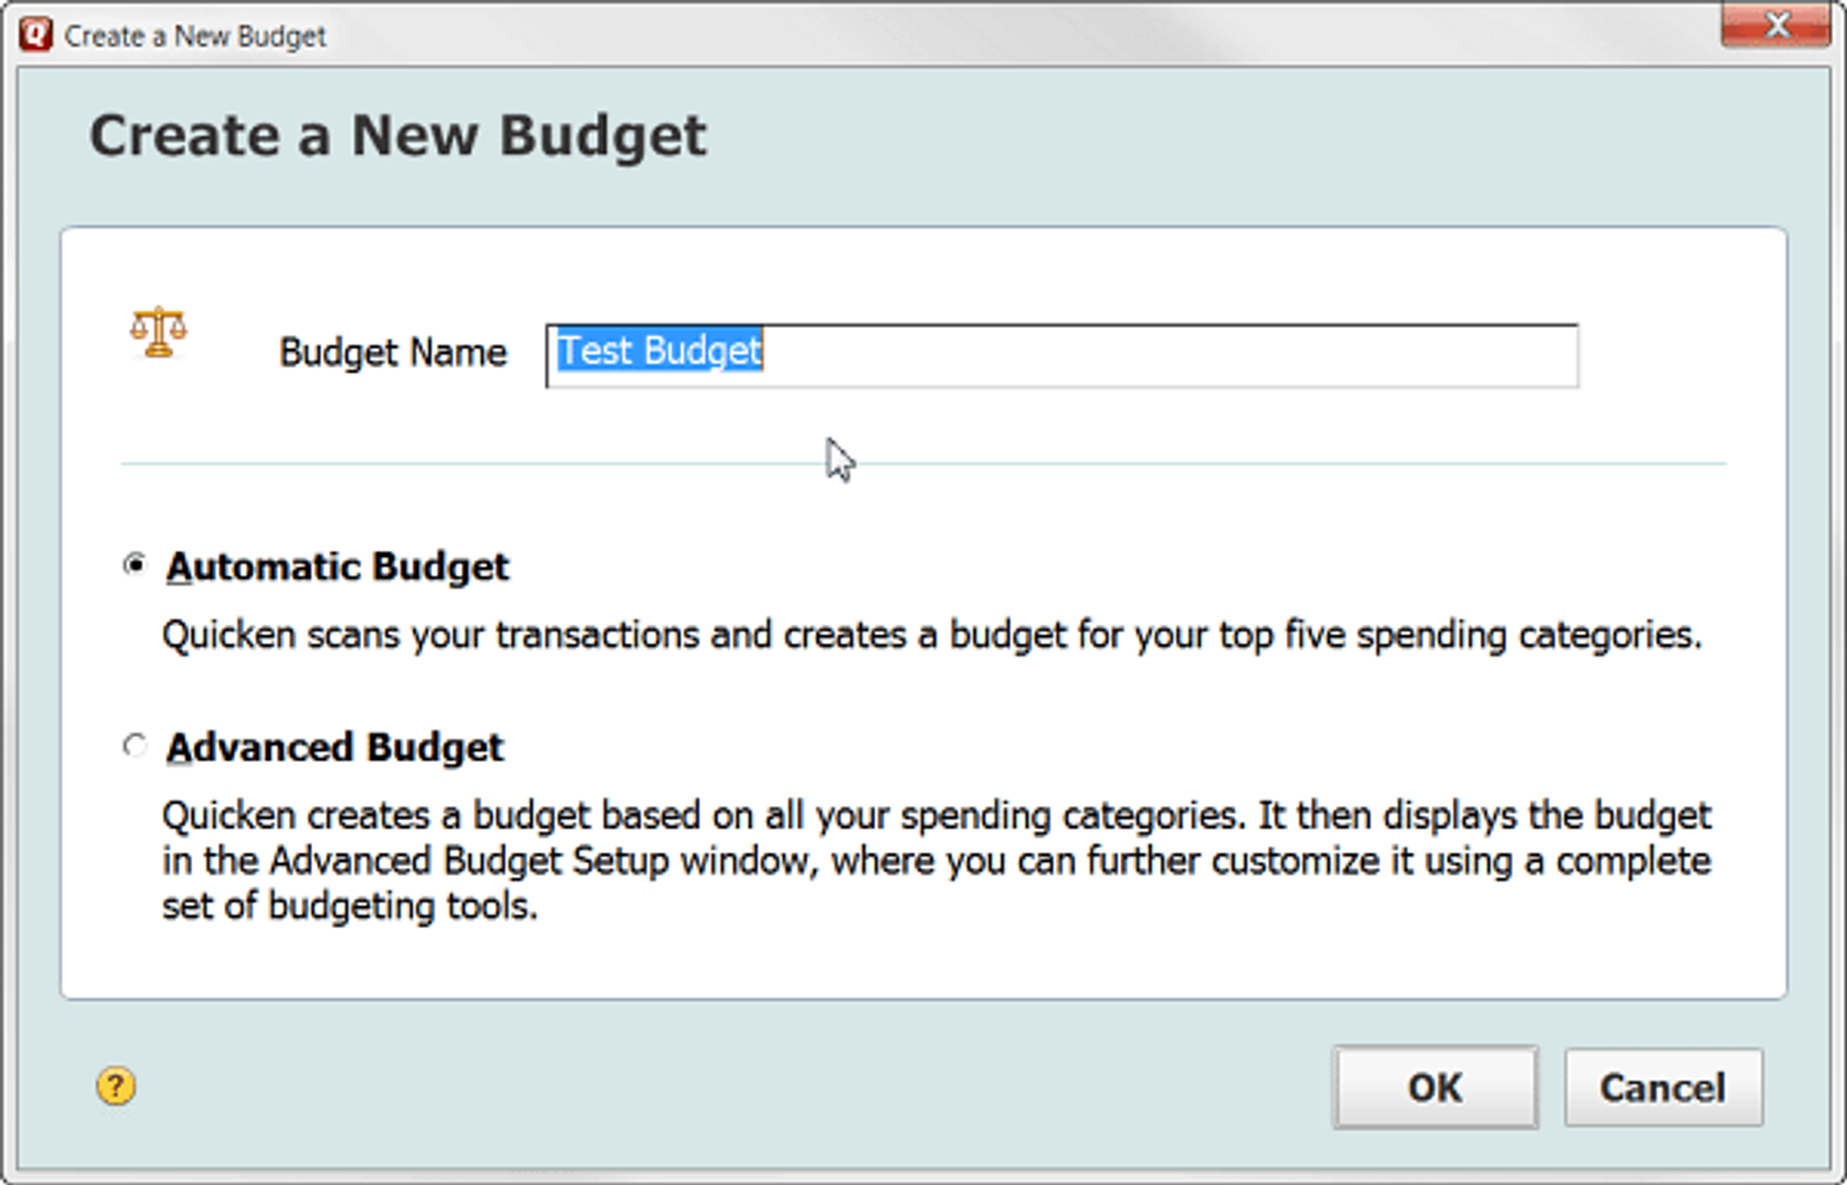This screenshot has height=1185, width=1847.
Task: Confirm with the OK button
Action: click(1435, 1087)
